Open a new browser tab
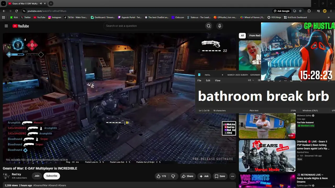This screenshot has width=335, height=188. click(x=51, y=3)
